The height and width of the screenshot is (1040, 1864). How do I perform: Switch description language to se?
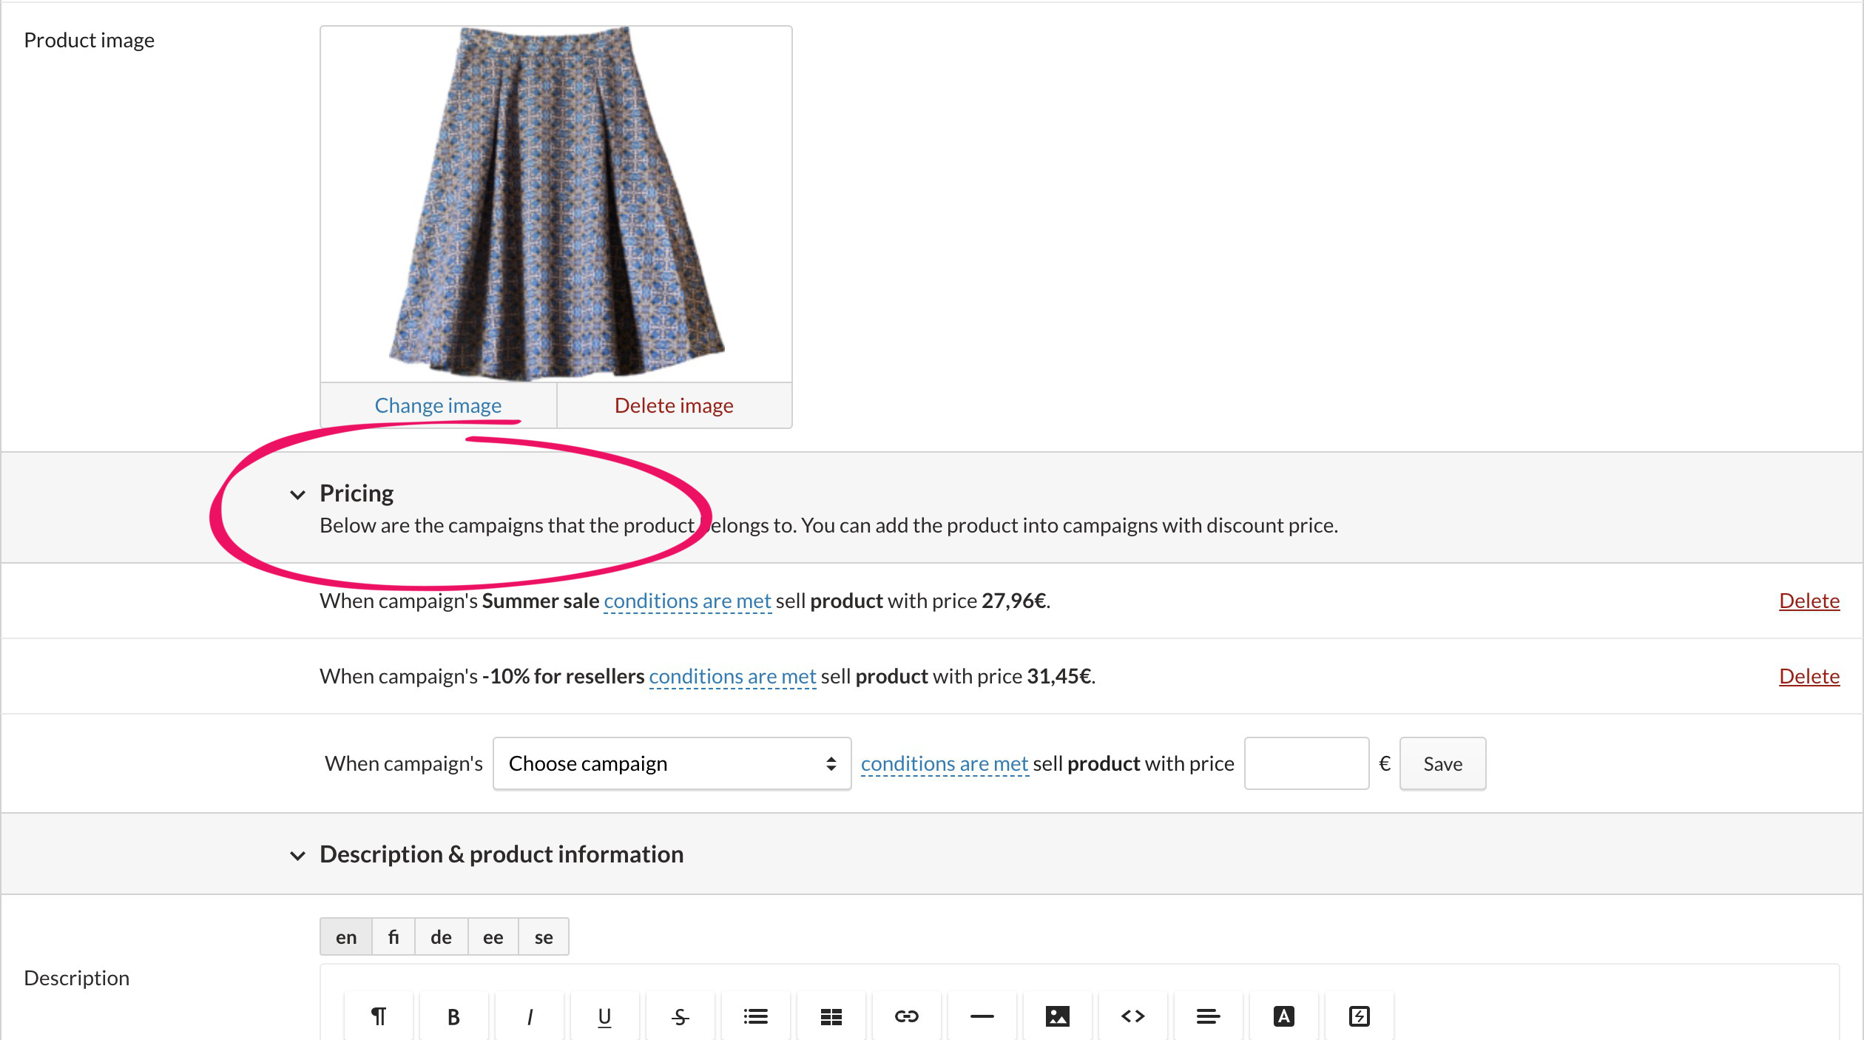tap(544, 937)
